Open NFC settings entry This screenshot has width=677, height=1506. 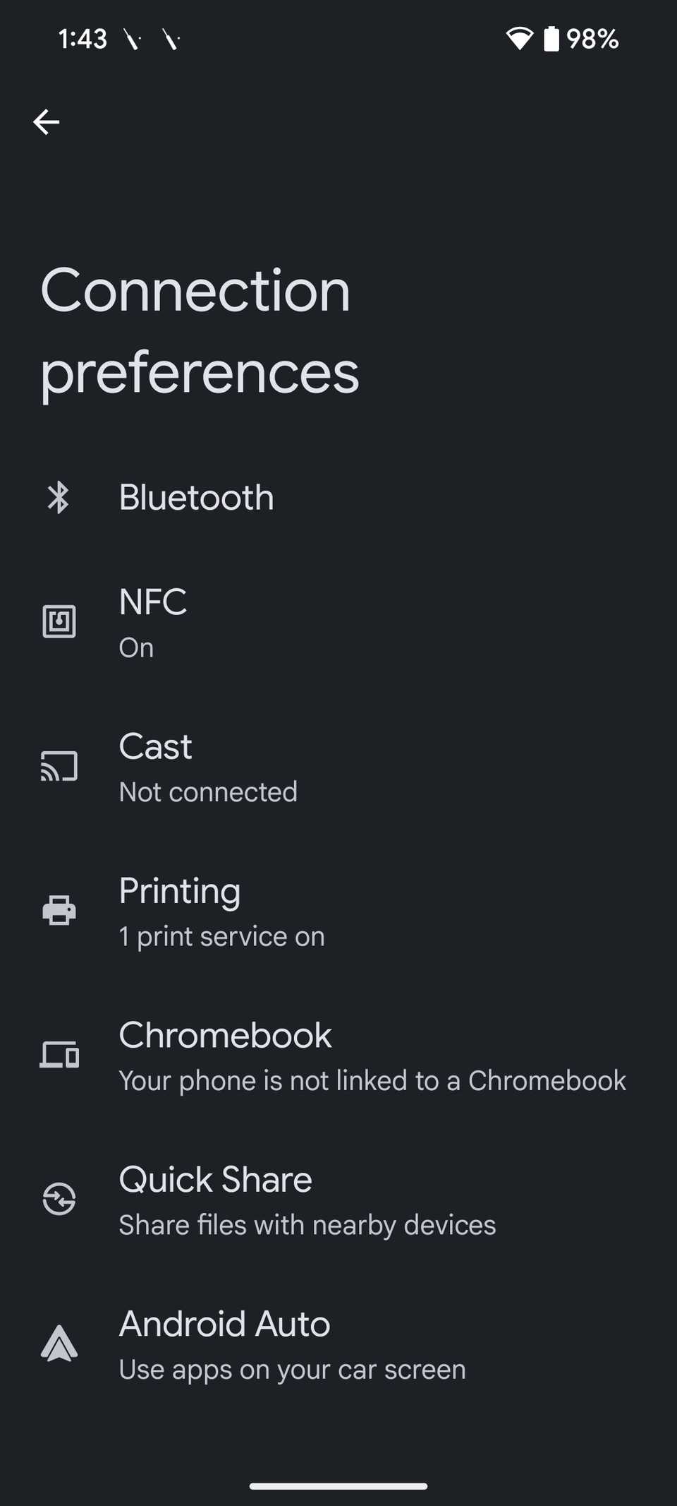coord(153,602)
